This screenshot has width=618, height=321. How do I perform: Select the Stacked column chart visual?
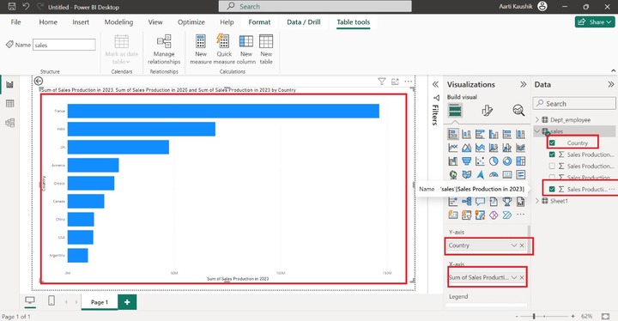(466, 135)
